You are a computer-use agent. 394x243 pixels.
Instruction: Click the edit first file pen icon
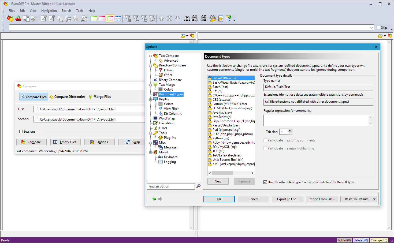pos(44,18)
